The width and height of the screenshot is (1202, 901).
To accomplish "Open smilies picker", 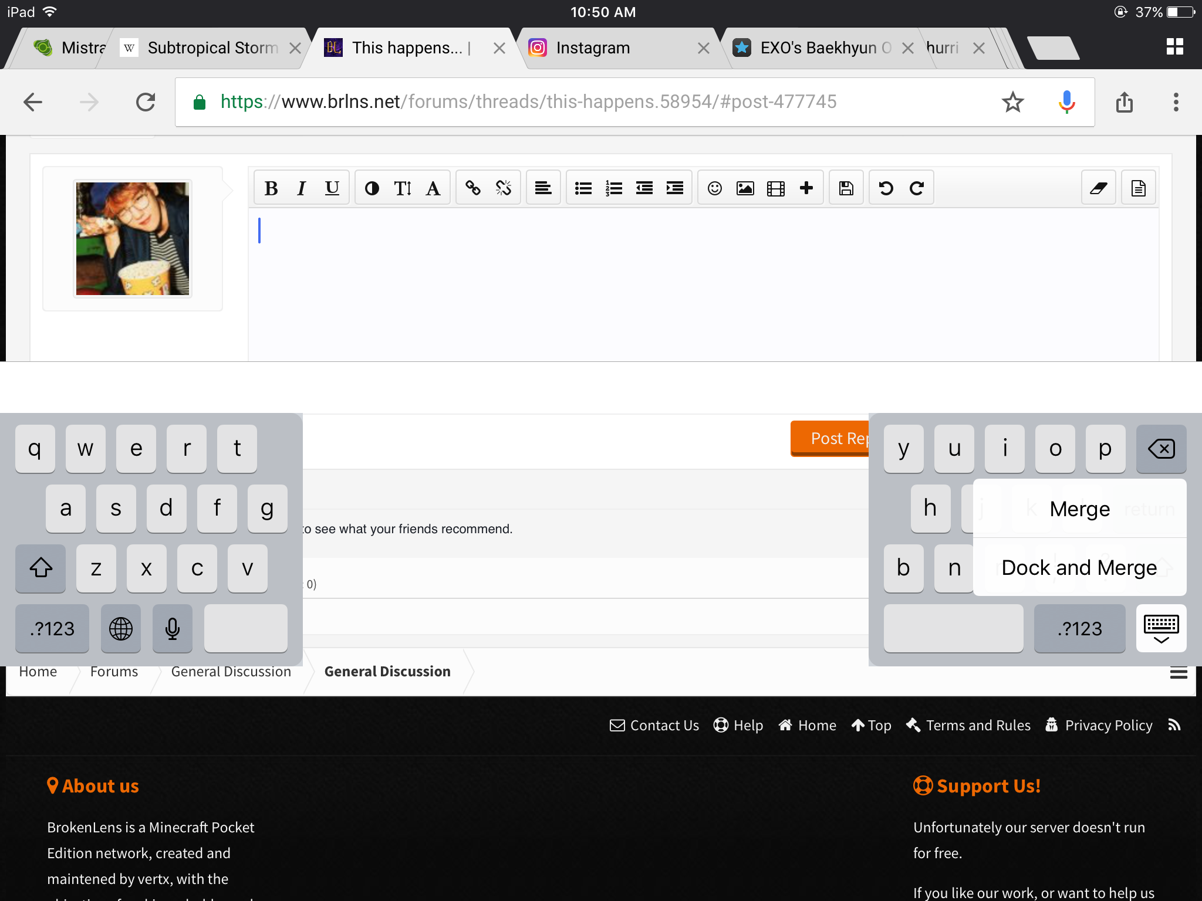I will point(715,188).
